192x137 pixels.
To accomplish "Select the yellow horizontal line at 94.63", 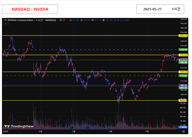I will tap(90, 101).
